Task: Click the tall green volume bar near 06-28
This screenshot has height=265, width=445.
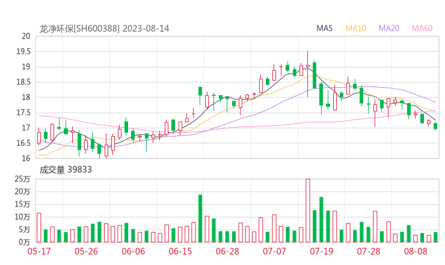Action: click(200, 219)
